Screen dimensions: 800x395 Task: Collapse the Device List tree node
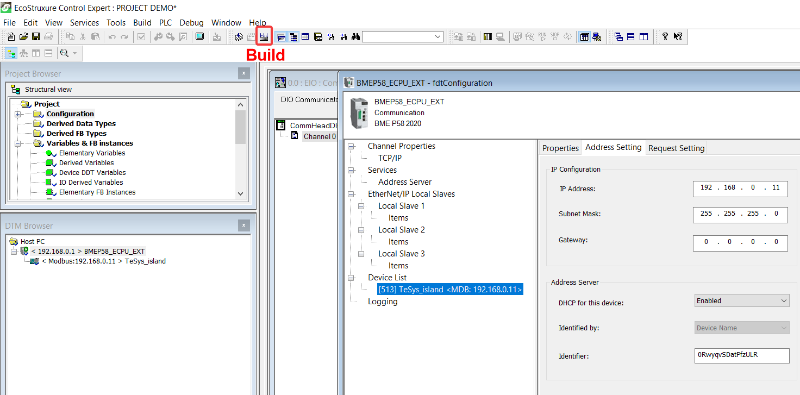[352, 278]
